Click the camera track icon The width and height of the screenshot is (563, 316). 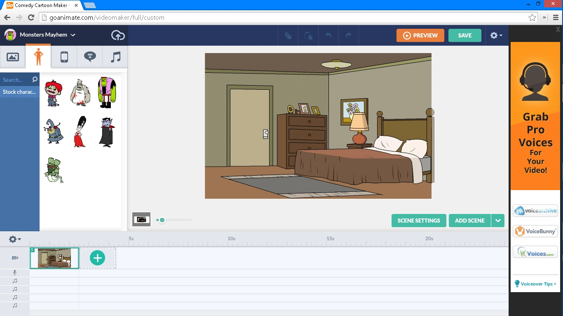(x=15, y=258)
